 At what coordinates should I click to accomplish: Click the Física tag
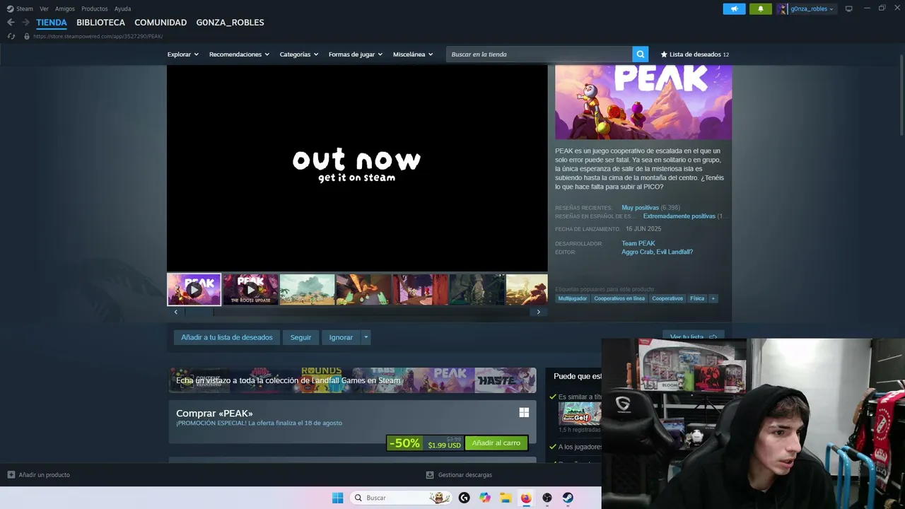pos(697,298)
